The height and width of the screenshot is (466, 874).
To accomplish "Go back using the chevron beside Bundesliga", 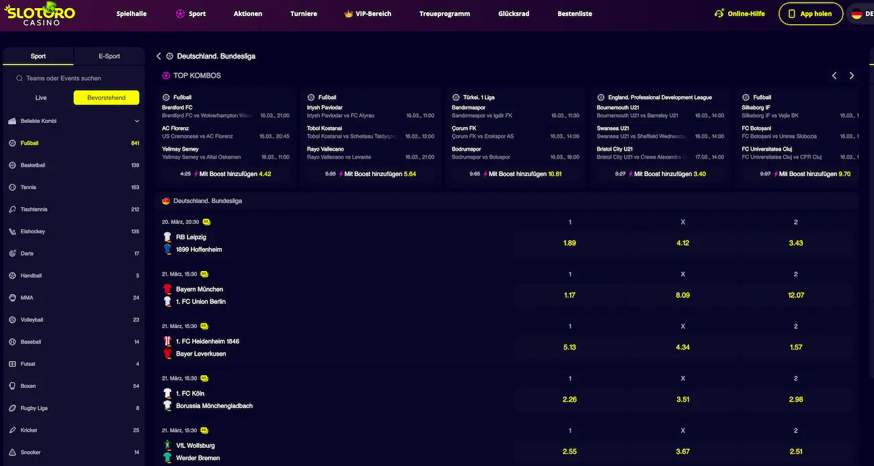I will (159, 56).
